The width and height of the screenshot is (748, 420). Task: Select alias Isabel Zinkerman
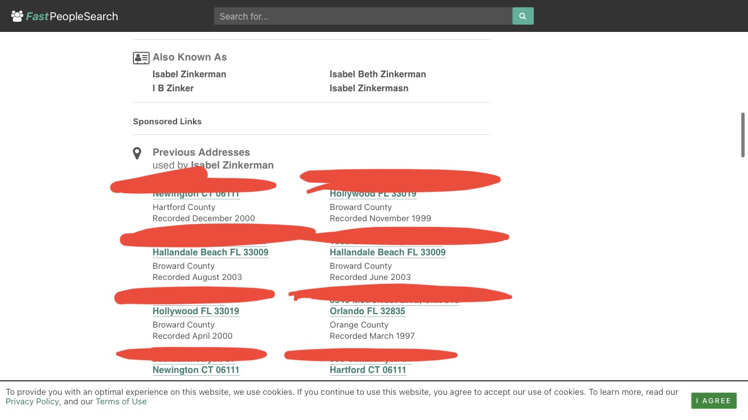coord(190,74)
